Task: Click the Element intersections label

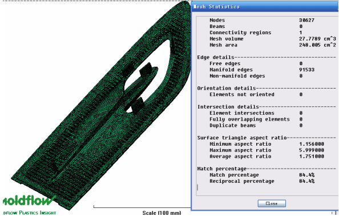Action: [x=242, y=113]
